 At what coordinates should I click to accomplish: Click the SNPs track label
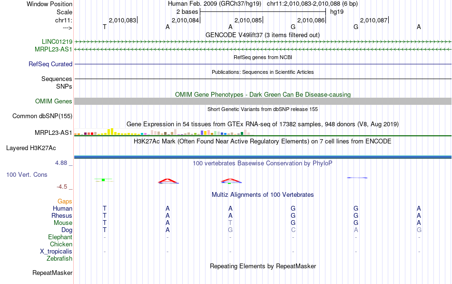64,86
